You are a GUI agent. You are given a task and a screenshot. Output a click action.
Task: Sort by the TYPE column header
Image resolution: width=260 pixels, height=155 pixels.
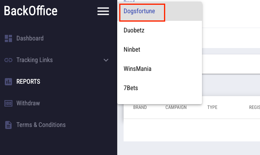pos(212,107)
